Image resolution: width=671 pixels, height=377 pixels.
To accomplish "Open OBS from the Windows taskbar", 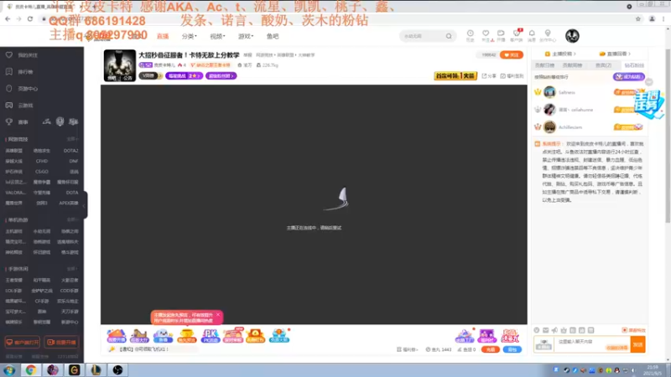I will click(x=117, y=369).
